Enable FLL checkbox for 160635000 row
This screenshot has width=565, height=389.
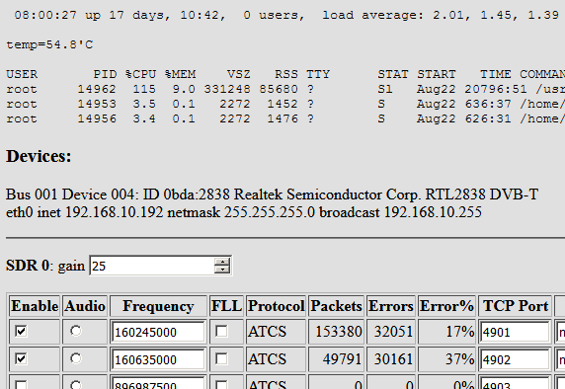click(221, 358)
